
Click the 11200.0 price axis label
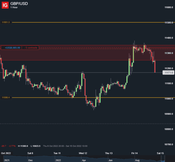pos(169,68)
